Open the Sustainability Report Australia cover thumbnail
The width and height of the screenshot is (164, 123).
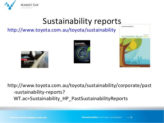coord(82,52)
